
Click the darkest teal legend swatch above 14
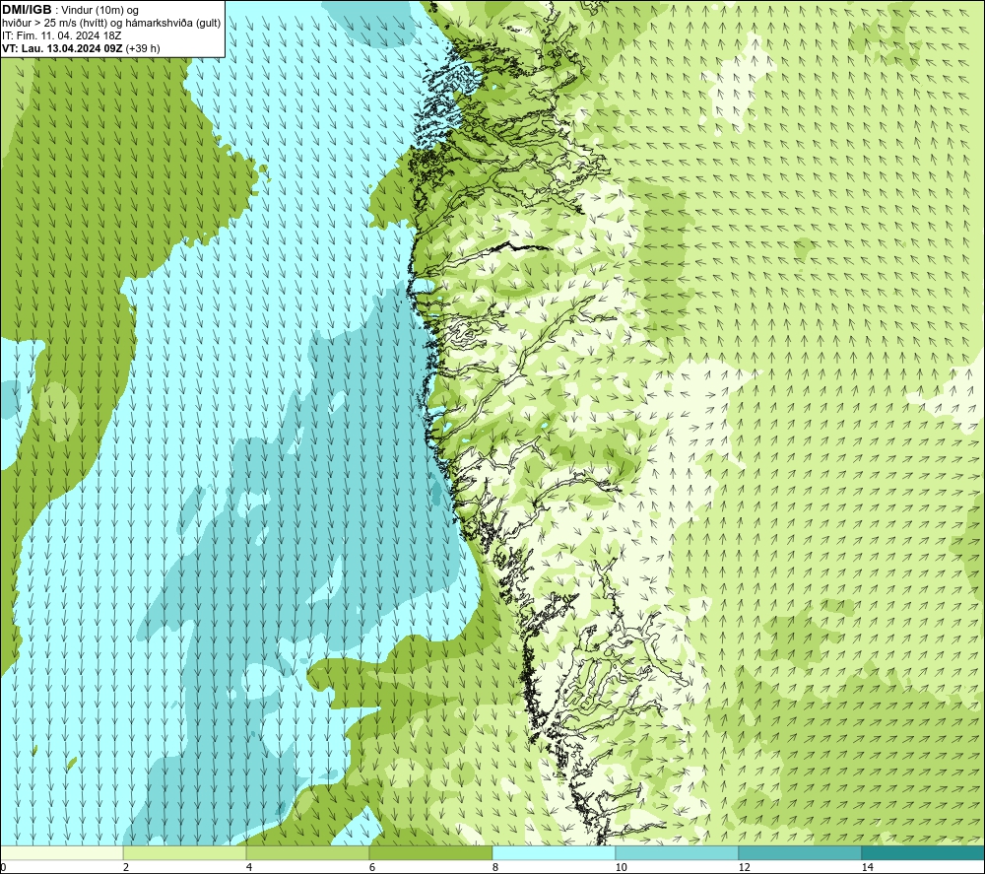[x=924, y=852]
